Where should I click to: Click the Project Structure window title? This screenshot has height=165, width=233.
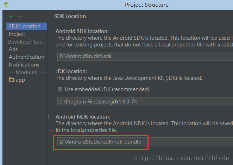[x=147, y=5]
